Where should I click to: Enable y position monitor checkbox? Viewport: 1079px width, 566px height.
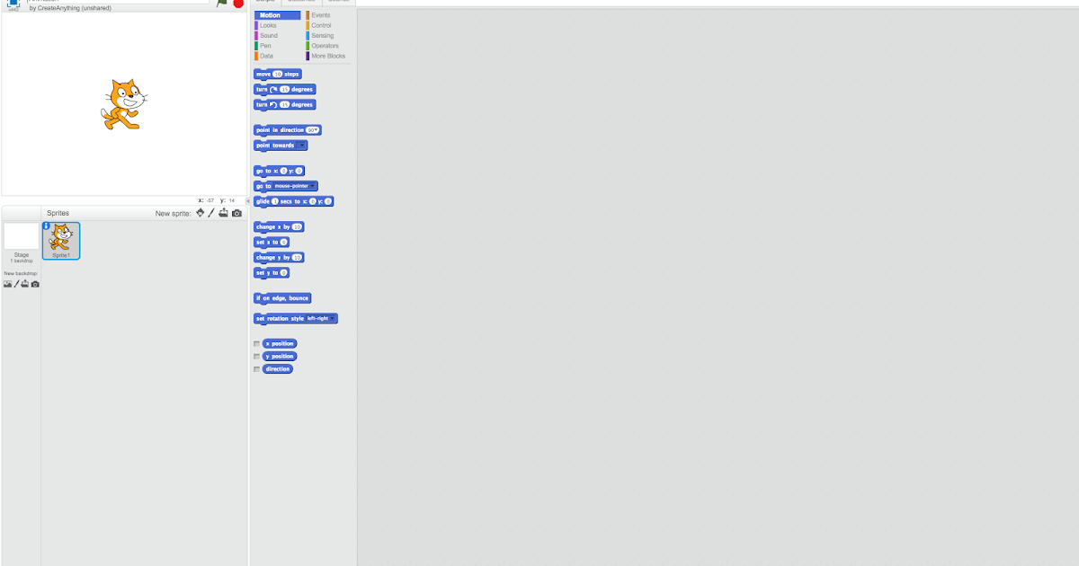[x=257, y=357]
